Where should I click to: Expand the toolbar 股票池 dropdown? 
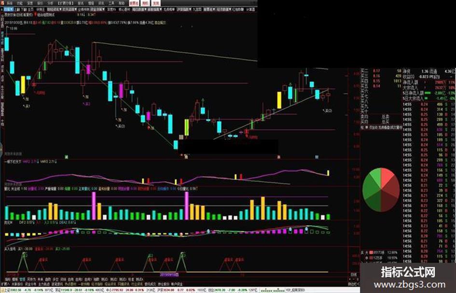pos(209,9)
